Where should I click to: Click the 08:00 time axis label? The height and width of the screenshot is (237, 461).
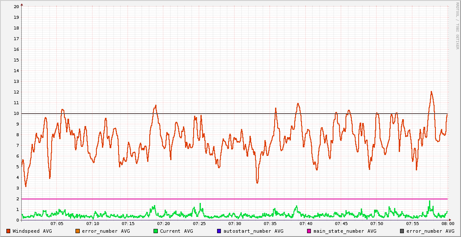tap(448, 224)
